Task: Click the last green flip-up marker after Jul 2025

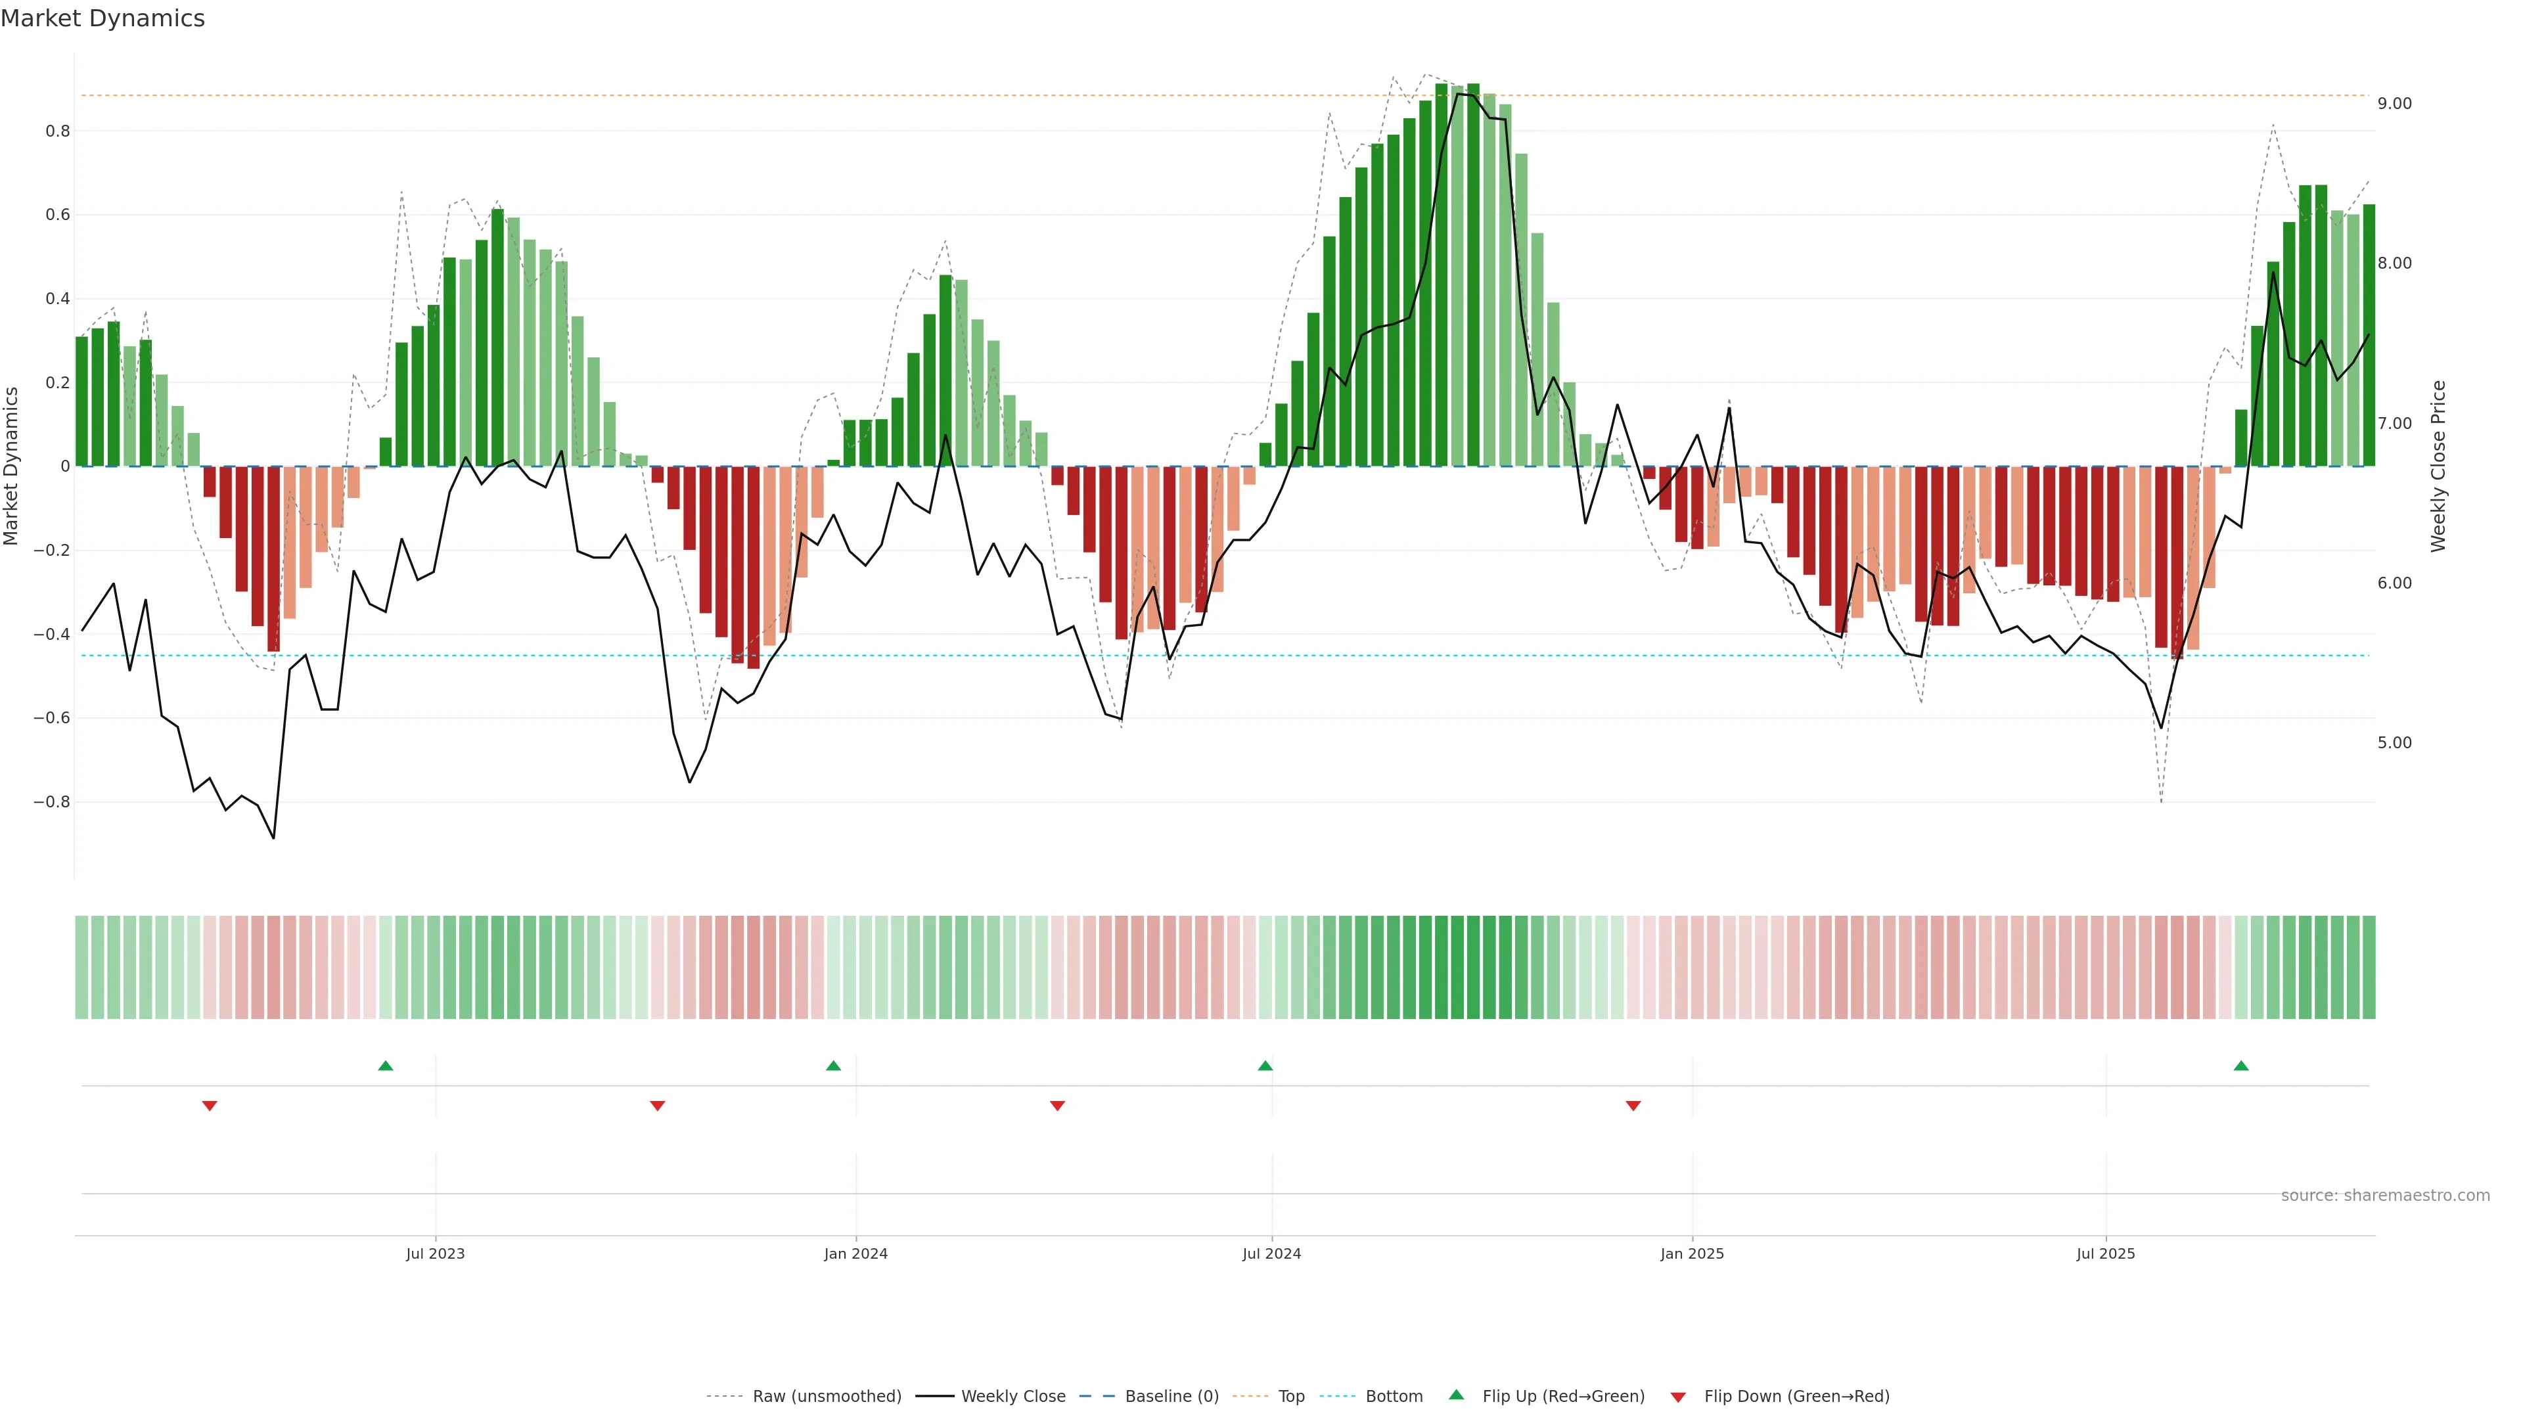Action: pyautogui.click(x=2241, y=1066)
